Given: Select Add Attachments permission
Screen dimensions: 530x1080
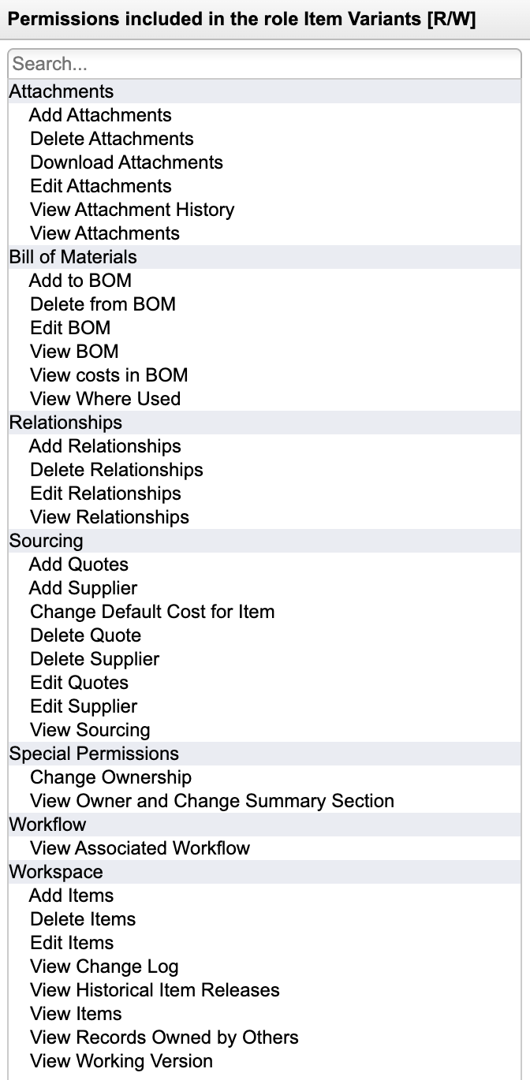Looking at the screenshot, I should [x=100, y=115].
